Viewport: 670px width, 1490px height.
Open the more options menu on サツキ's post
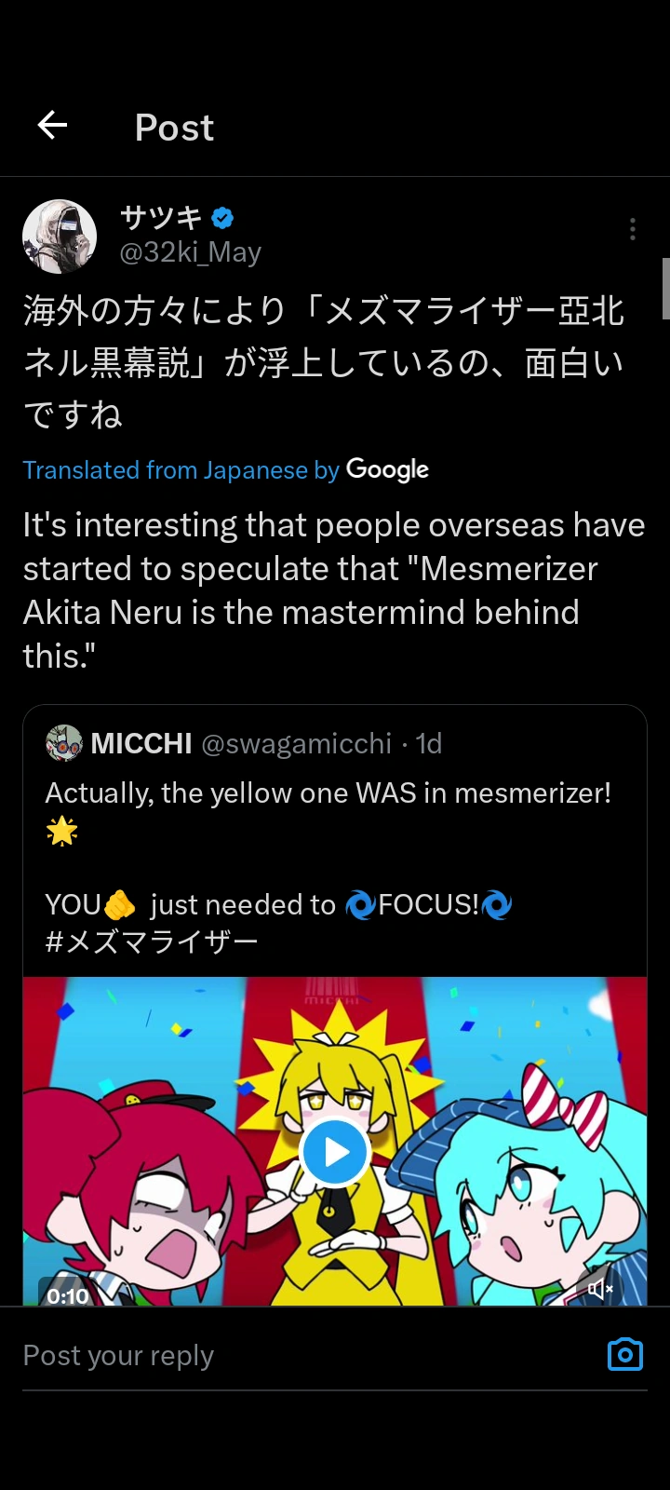click(632, 228)
